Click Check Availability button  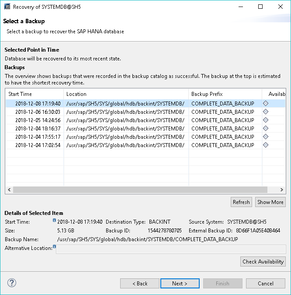point(263,262)
